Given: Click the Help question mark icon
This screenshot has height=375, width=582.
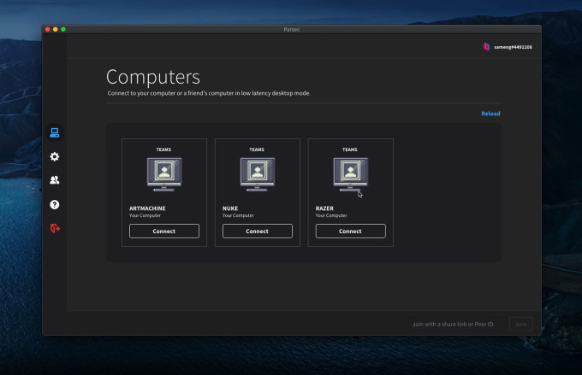Looking at the screenshot, I should (55, 205).
